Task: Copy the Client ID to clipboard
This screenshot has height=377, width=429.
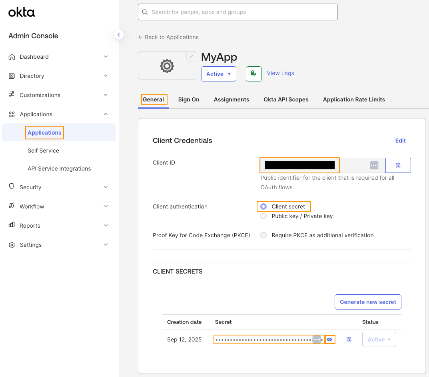Action: click(398, 165)
